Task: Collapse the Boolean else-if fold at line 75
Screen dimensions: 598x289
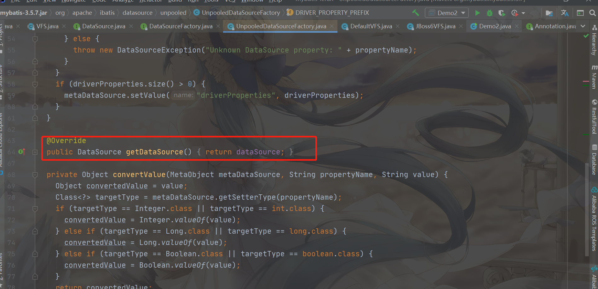Action: click(35, 254)
